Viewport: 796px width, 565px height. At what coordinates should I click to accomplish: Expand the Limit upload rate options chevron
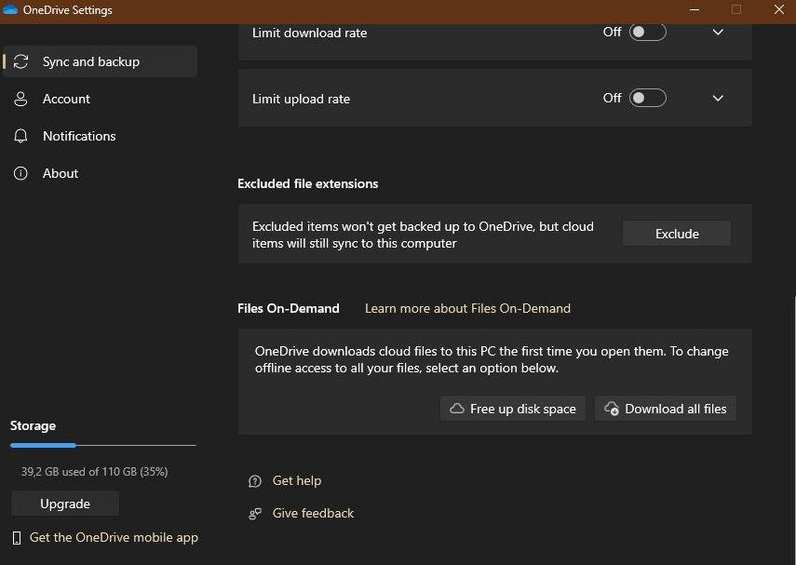[x=718, y=98]
